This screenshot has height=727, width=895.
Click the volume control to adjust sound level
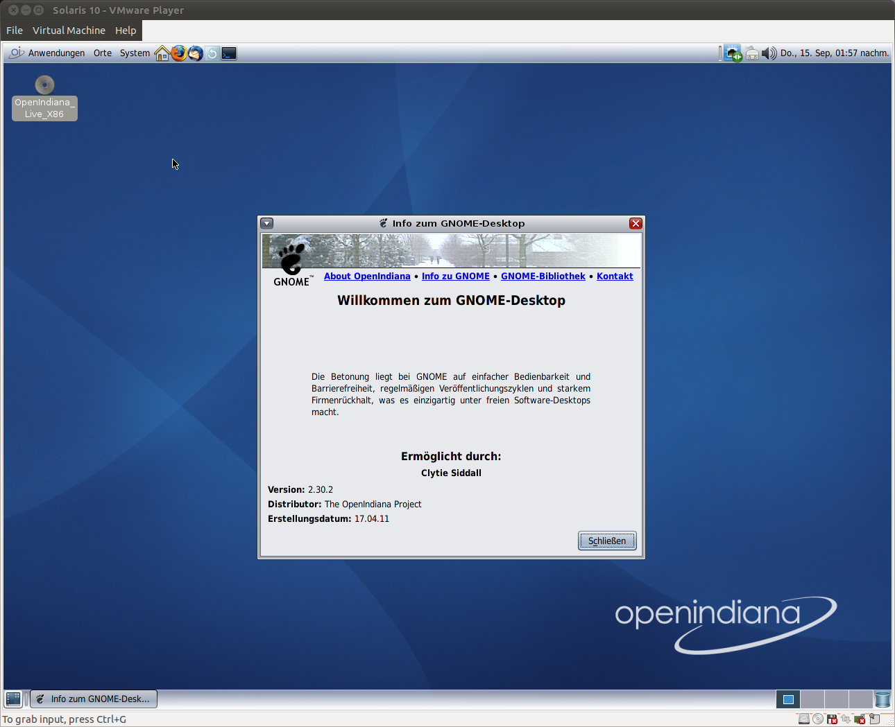pyautogui.click(x=769, y=53)
